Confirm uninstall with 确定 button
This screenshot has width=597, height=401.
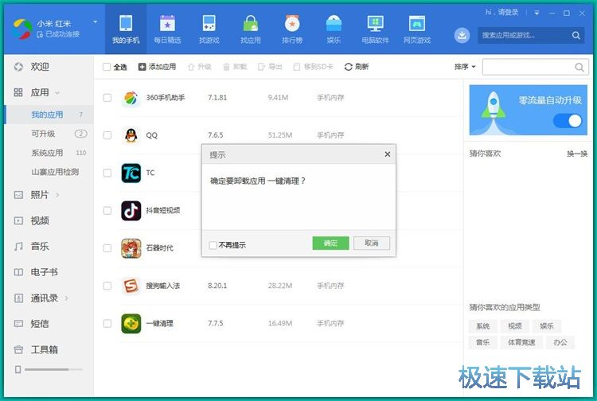click(x=330, y=243)
